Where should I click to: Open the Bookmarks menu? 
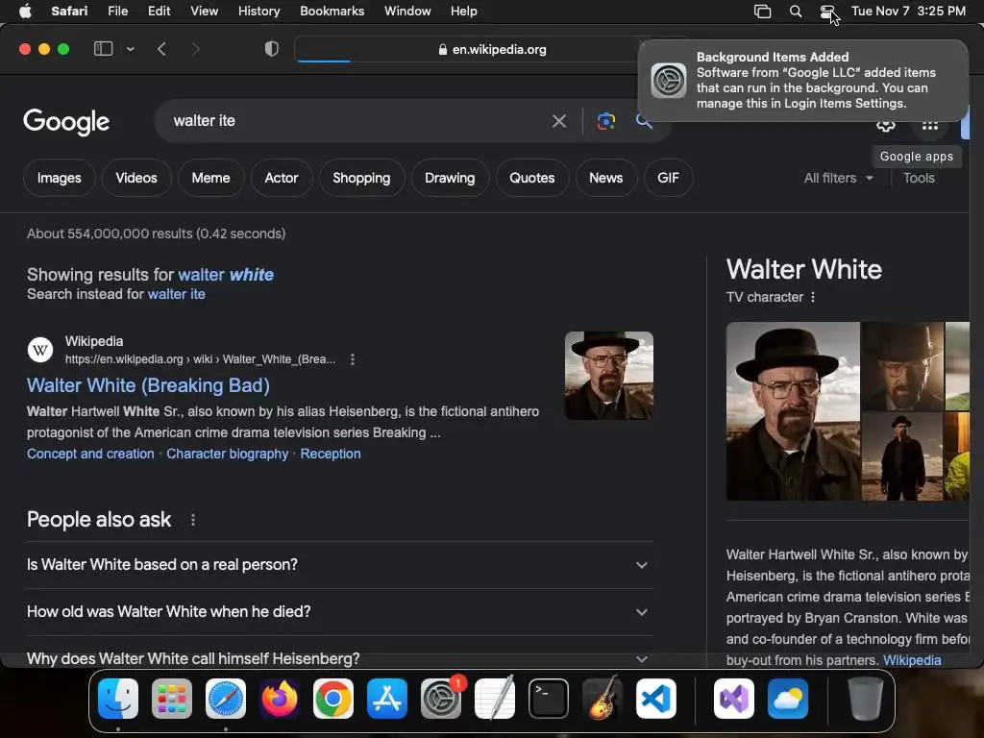pos(332,12)
